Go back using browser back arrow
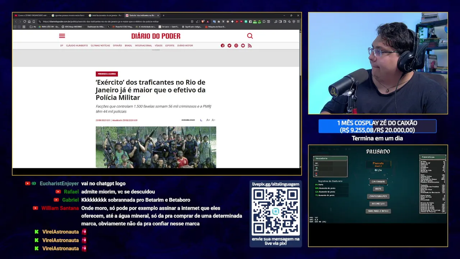 pos(15,22)
